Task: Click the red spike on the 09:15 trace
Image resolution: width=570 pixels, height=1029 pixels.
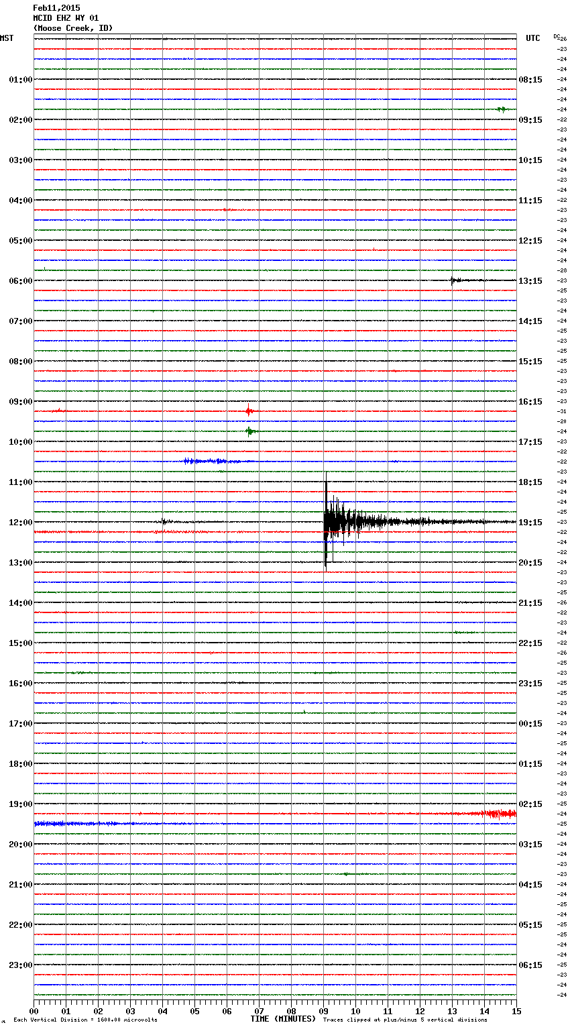Action: point(249,411)
